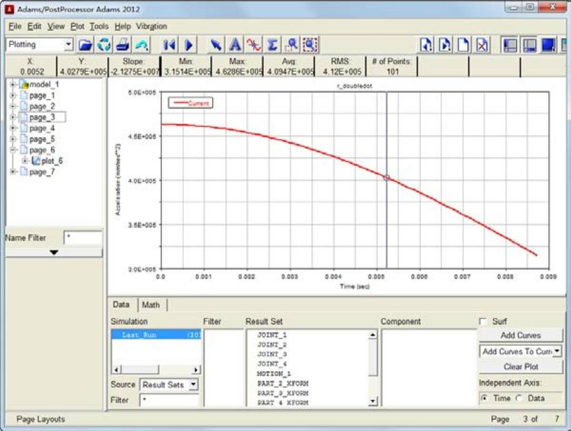
Task: Click the Add Curves button
Action: (521, 335)
